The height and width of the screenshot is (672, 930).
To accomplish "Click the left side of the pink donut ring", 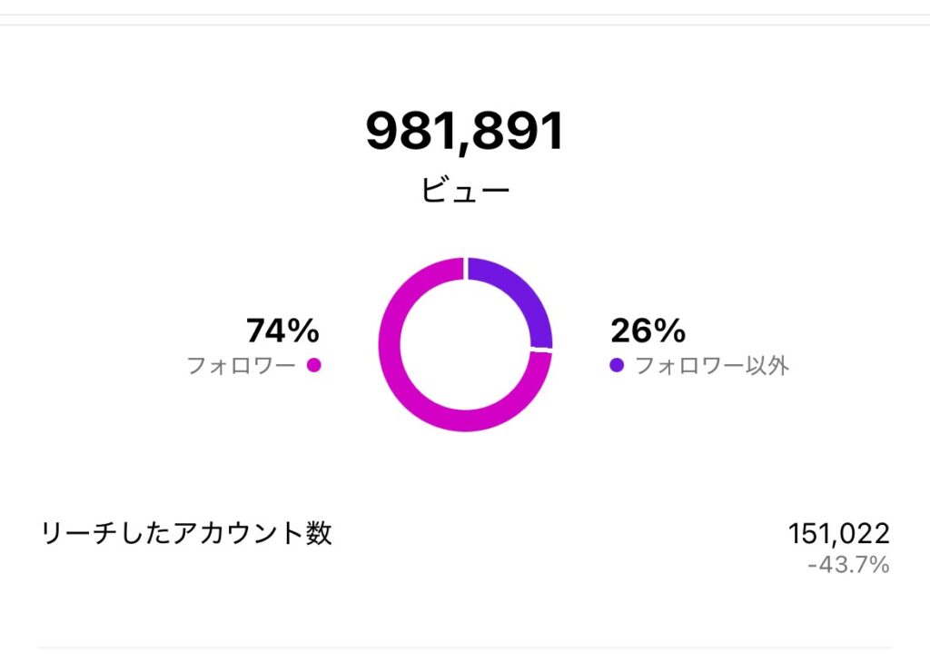I will coord(390,344).
